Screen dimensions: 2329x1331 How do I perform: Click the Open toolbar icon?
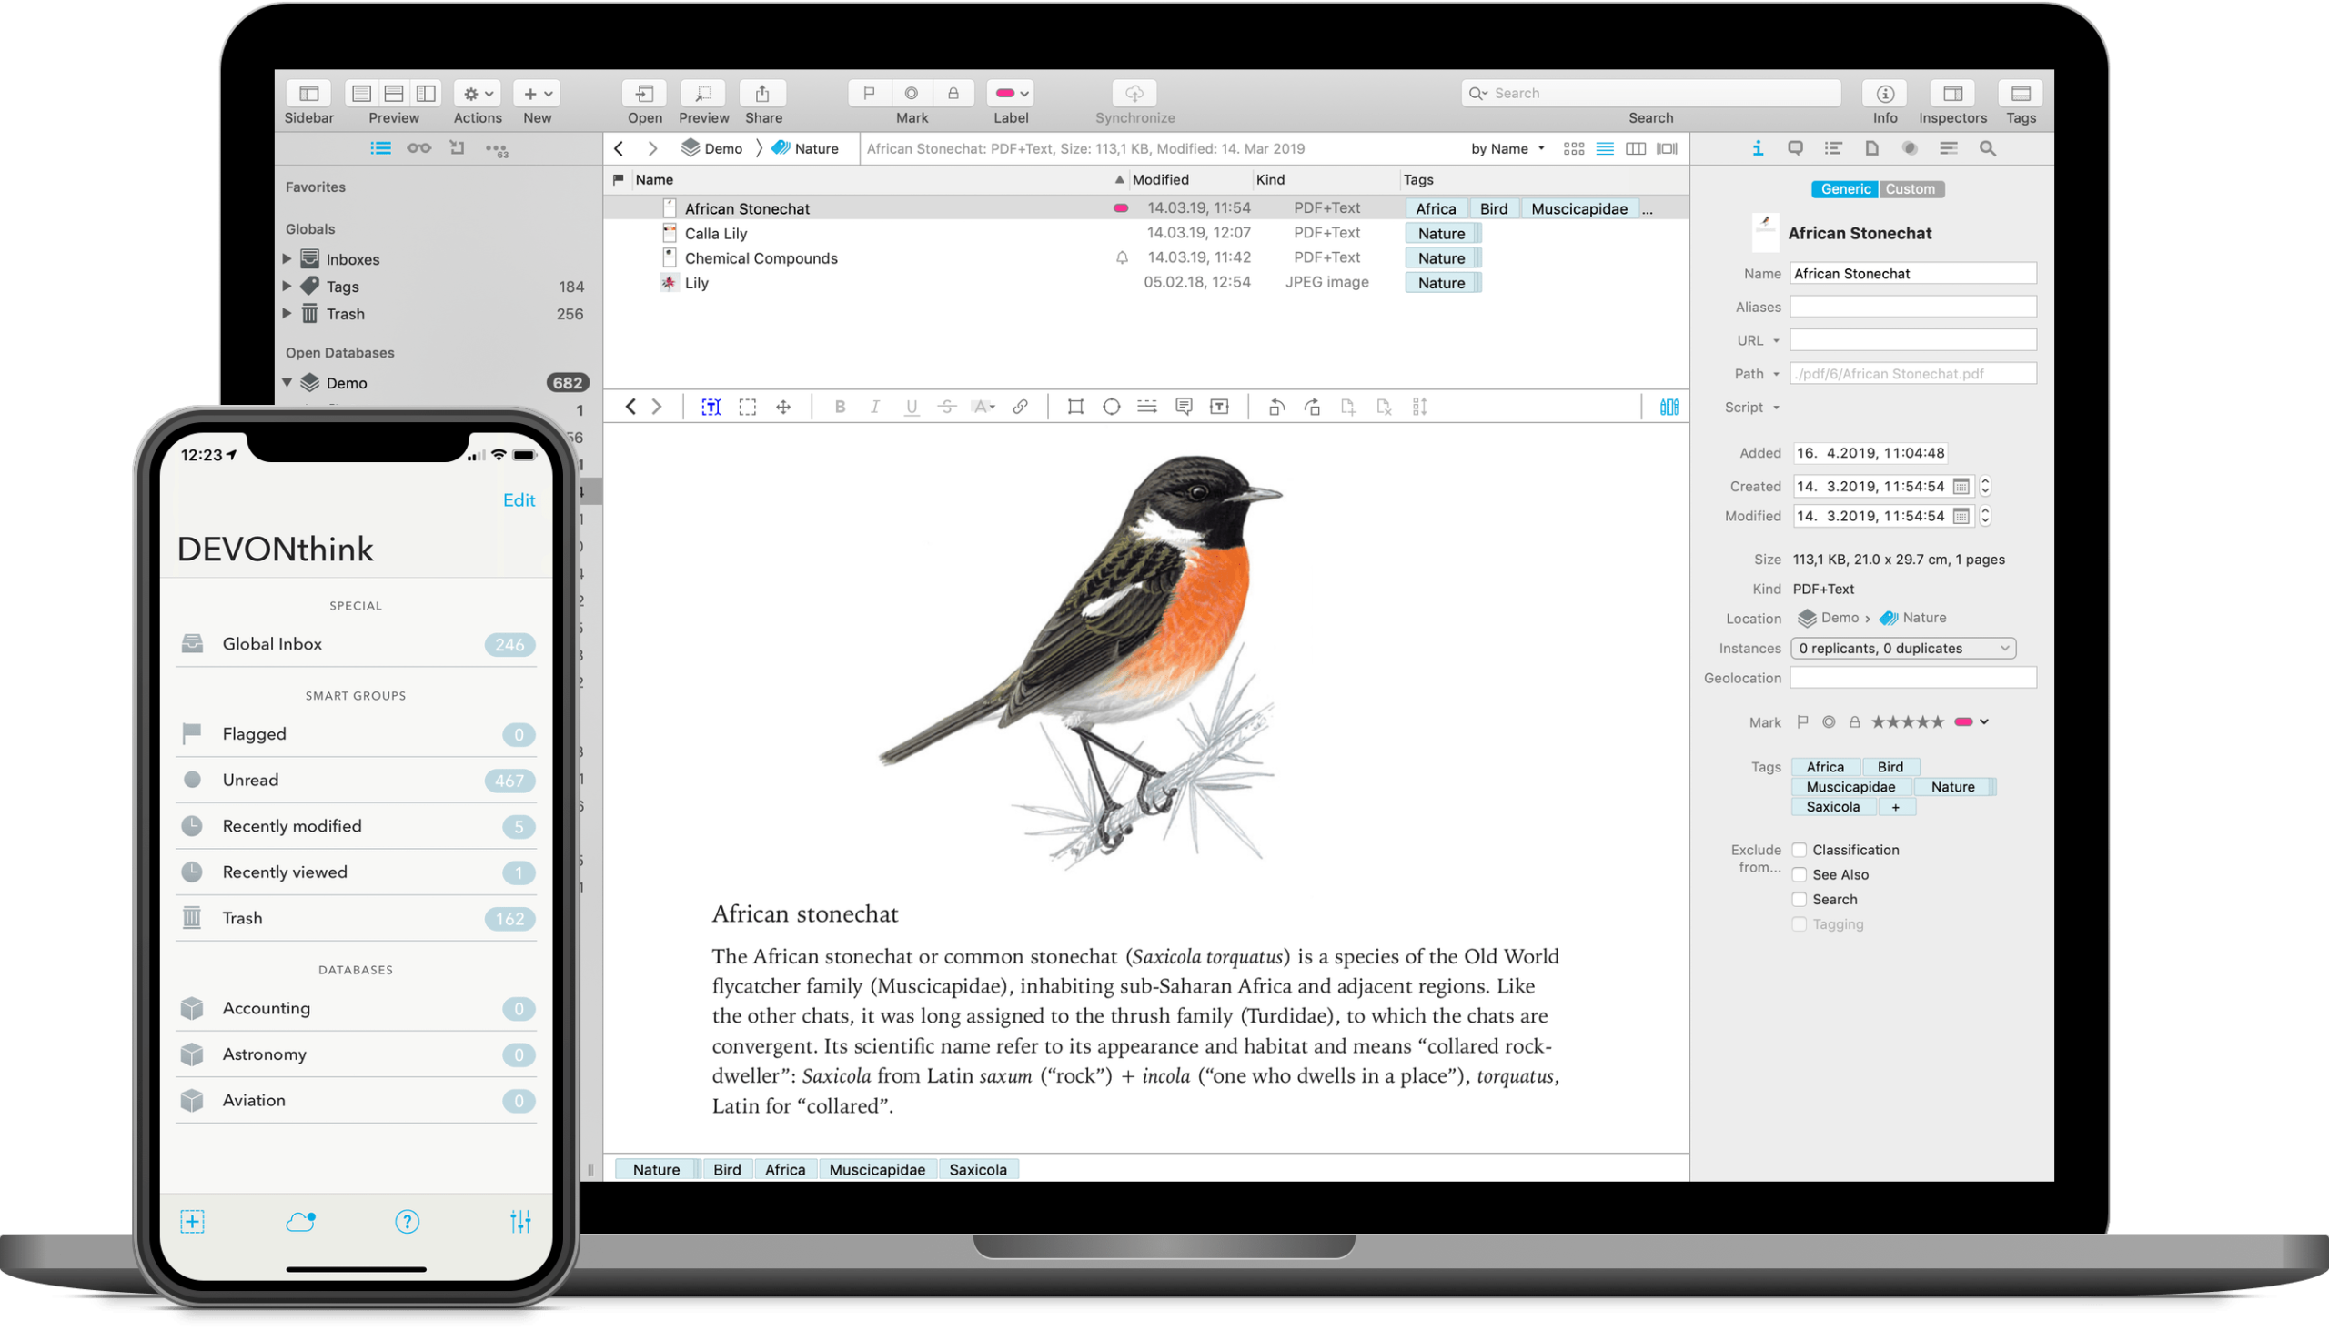pyautogui.click(x=644, y=93)
